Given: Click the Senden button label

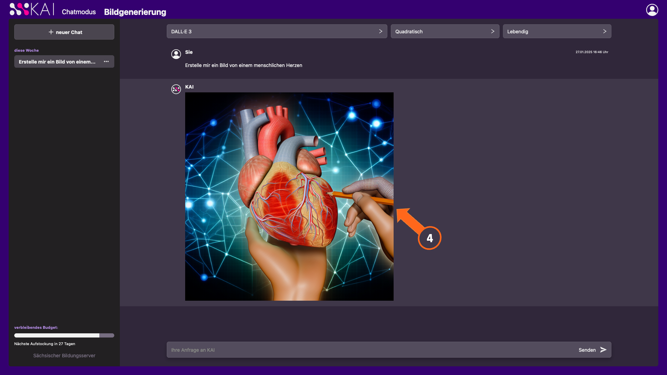Looking at the screenshot, I should point(587,350).
